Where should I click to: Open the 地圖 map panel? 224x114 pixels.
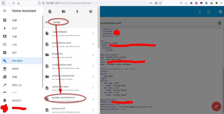(x=21, y=37)
